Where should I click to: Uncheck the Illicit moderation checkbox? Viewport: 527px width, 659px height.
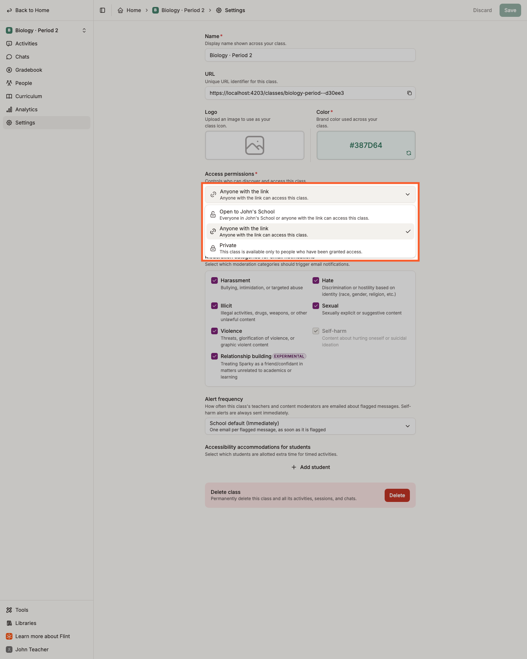(214, 306)
